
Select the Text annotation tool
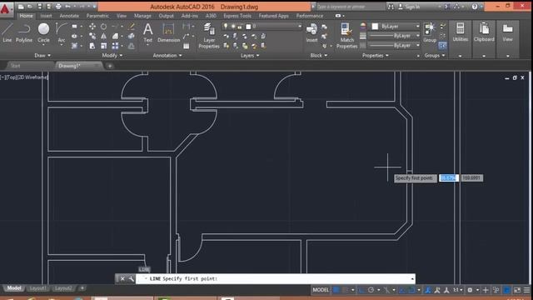click(x=148, y=32)
